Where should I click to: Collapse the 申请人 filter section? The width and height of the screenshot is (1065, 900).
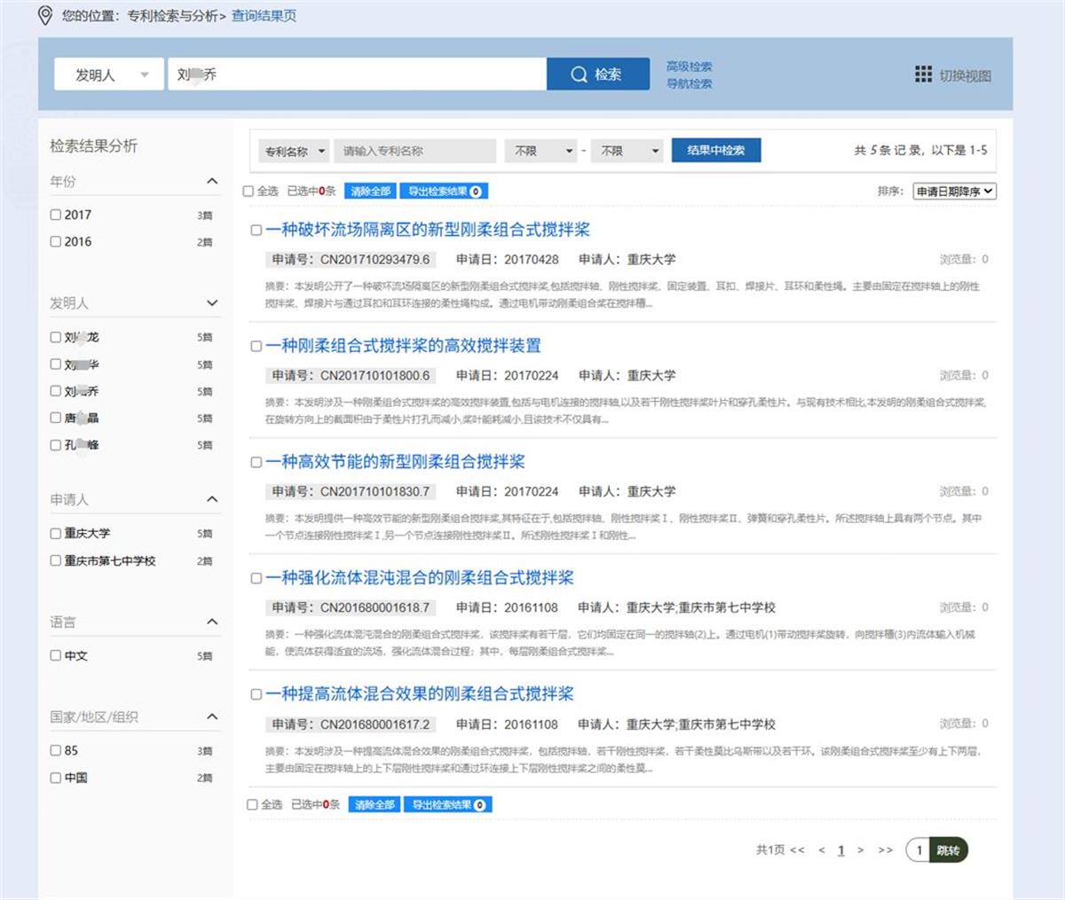212,499
